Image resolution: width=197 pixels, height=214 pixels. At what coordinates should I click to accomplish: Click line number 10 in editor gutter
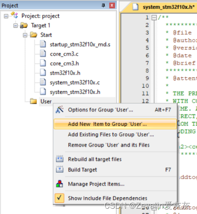145,86
